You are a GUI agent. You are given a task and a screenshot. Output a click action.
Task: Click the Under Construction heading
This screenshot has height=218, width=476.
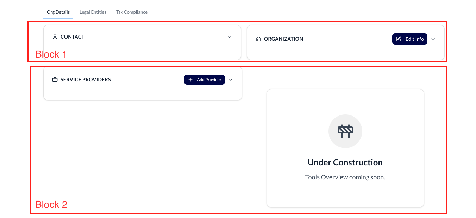pos(345,163)
